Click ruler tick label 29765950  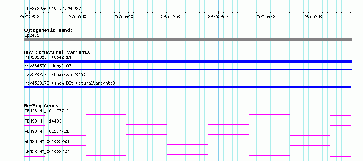pyautogui.click(x=171, y=17)
